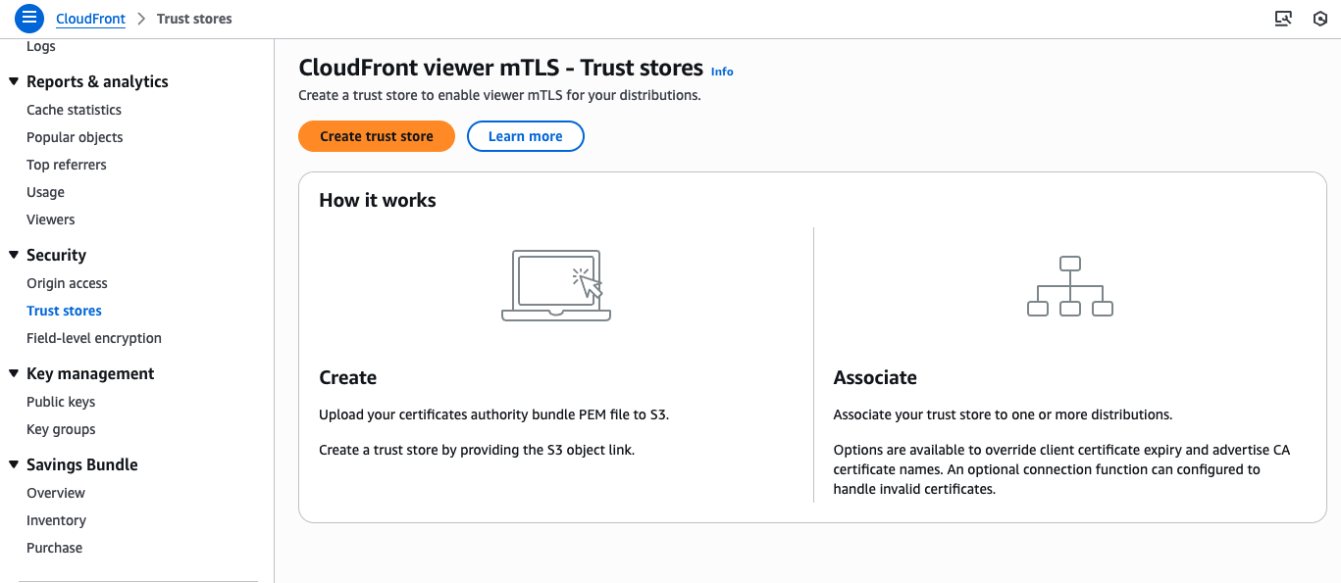Collapse the Key management section
This screenshot has height=583, width=1341.
14,373
